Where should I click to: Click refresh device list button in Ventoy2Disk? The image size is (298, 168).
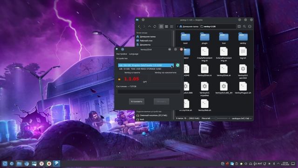[x=177, y=65]
